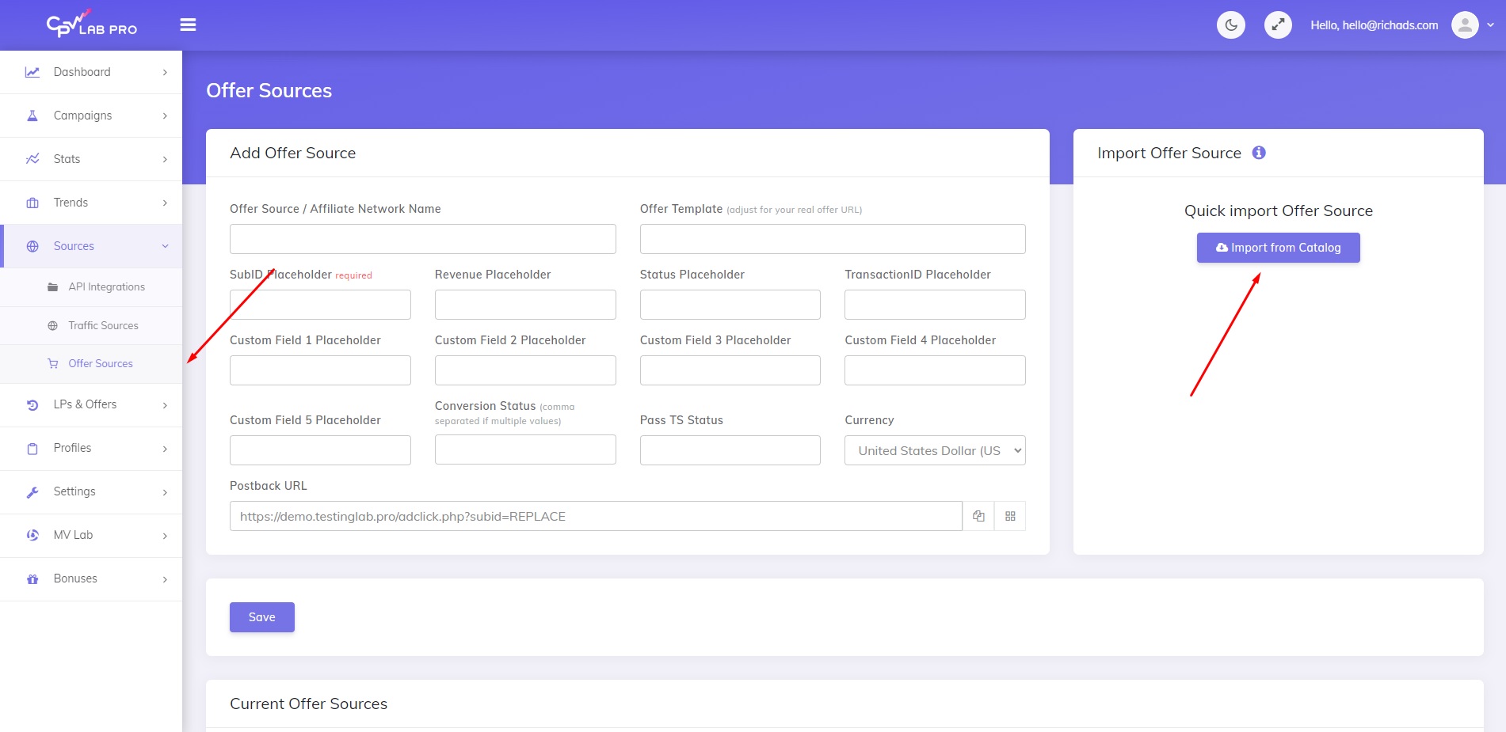Click the Quick import Offer Source text
1506x732 pixels.
pos(1278,210)
